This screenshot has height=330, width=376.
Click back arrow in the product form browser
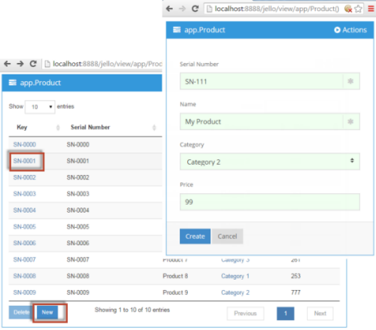click(x=169, y=9)
